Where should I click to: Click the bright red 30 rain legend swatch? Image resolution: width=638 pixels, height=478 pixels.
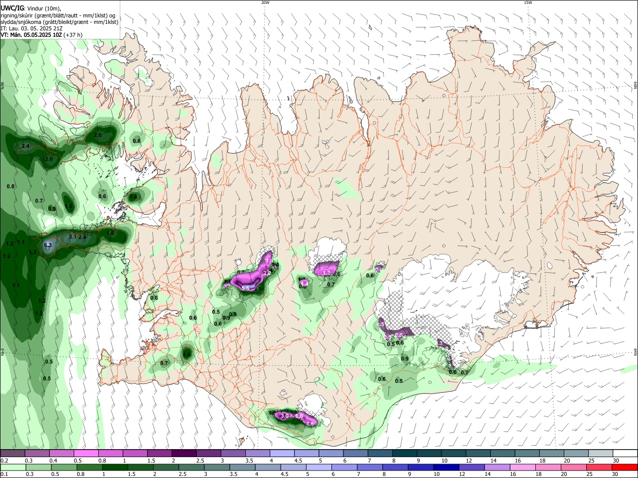pyautogui.click(x=625, y=467)
